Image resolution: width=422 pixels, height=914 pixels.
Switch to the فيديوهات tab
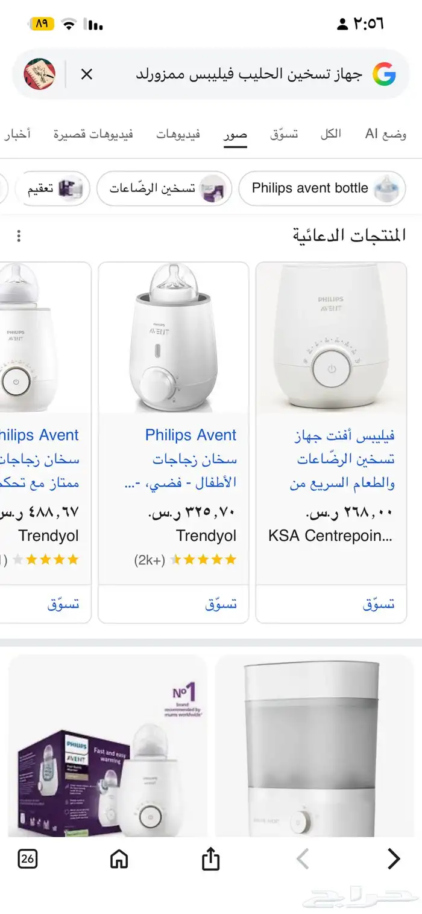coord(178,134)
